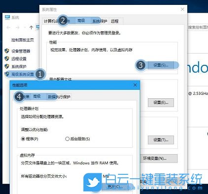Click user profiles 设置(E)... button

tap(161, 103)
